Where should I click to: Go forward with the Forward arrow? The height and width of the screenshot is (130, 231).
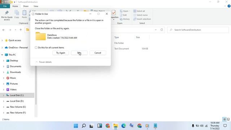point(10,30)
